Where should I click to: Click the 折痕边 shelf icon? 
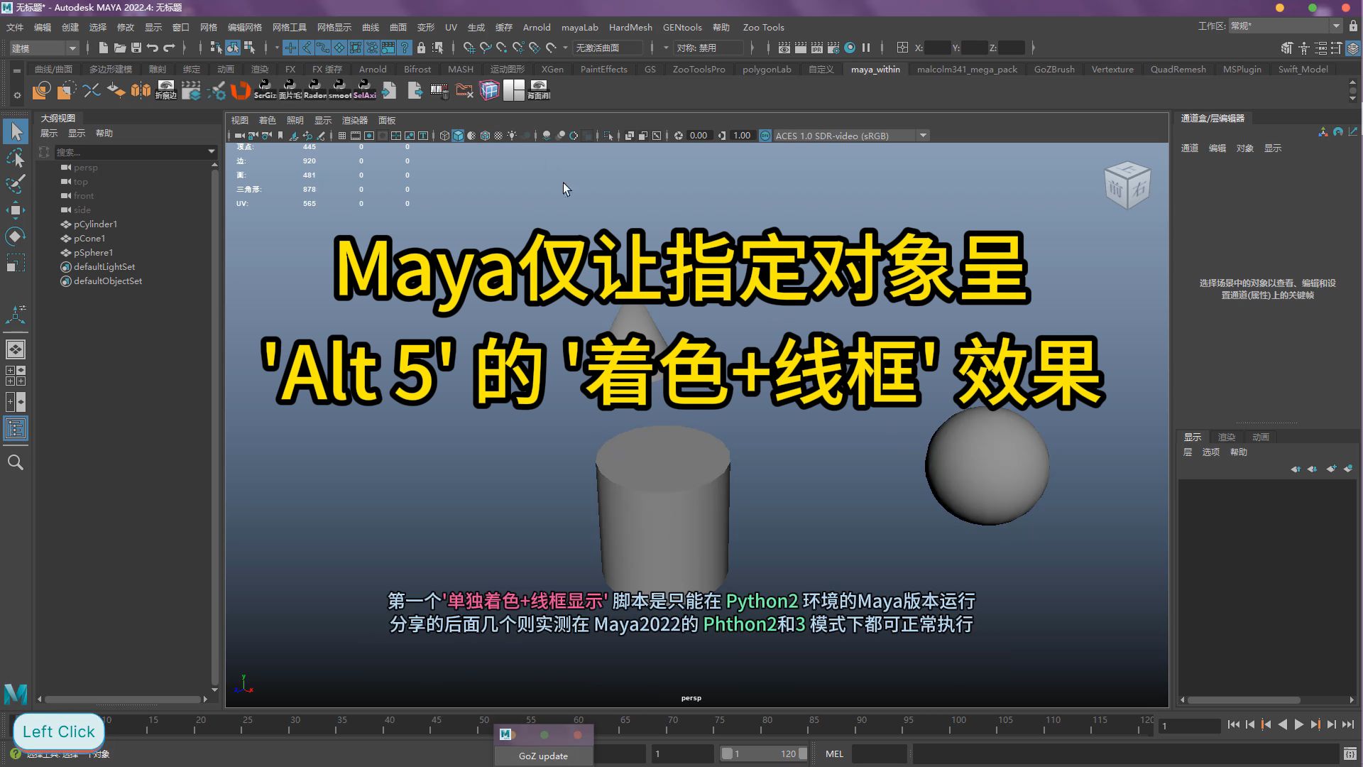click(165, 89)
